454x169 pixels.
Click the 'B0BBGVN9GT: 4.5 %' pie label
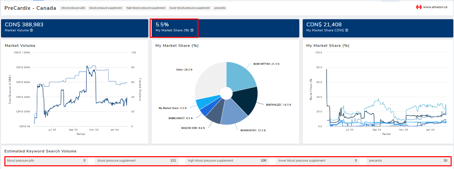[181, 118]
